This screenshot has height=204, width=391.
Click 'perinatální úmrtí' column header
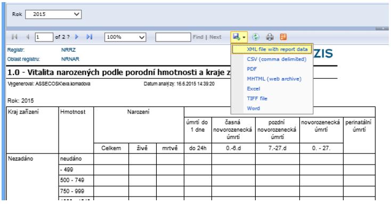359,135
